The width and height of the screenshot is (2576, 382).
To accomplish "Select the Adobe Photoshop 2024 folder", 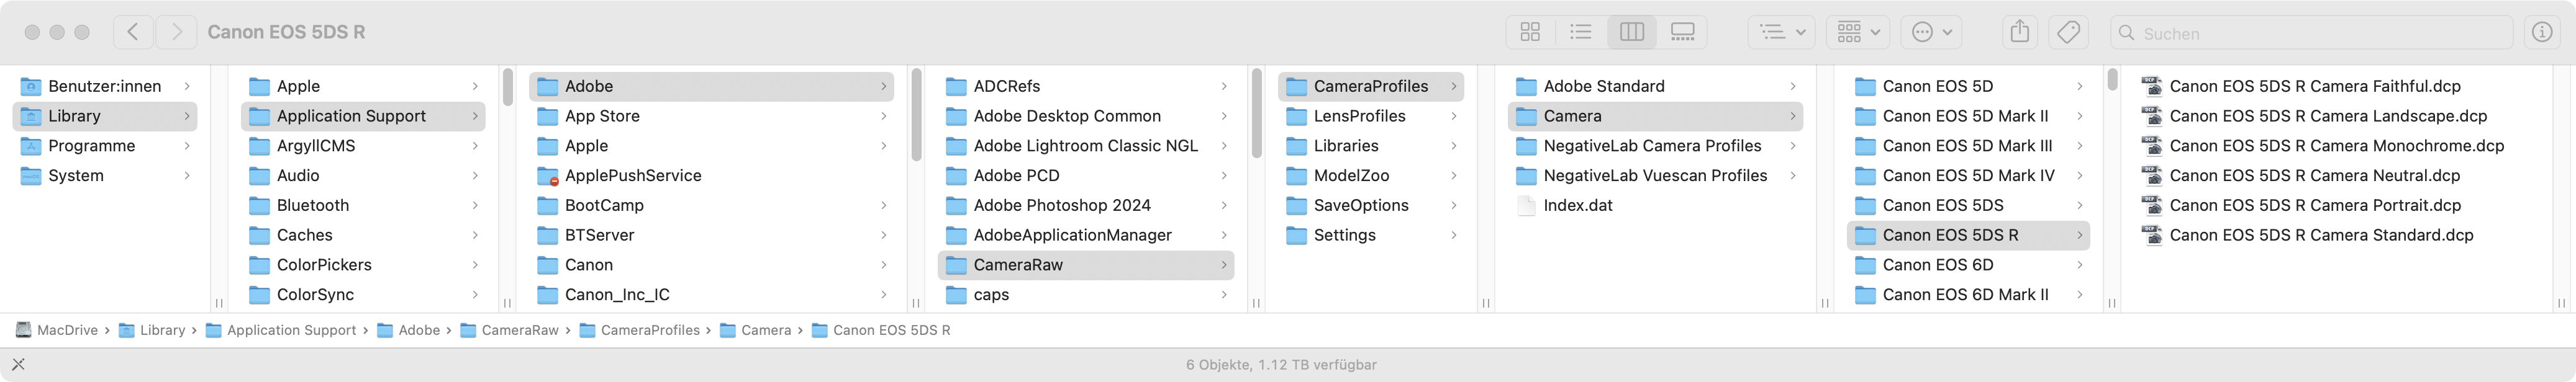I will [1086, 205].
